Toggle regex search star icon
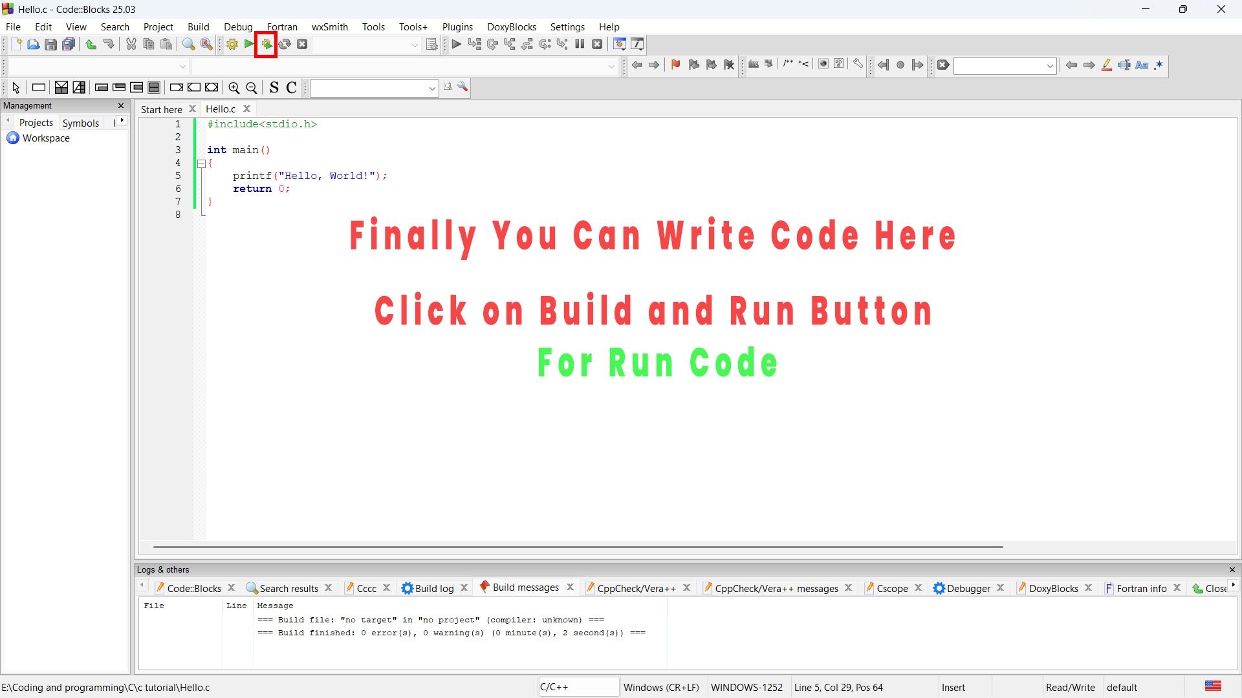The width and height of the screenshot is (1242, 698). click(1159, 65)
